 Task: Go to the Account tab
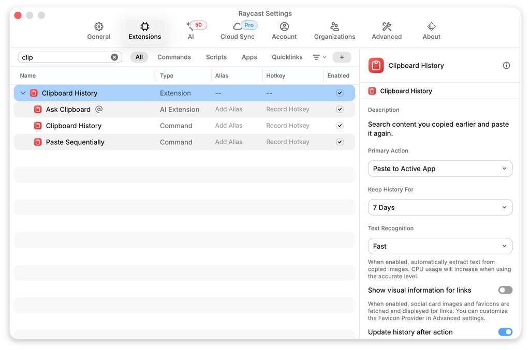(x=284, y=31)
